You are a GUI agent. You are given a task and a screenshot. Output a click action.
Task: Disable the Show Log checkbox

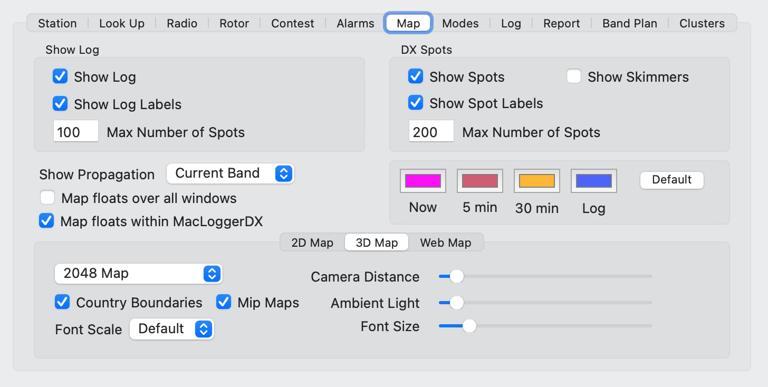(x=60, y=76)
